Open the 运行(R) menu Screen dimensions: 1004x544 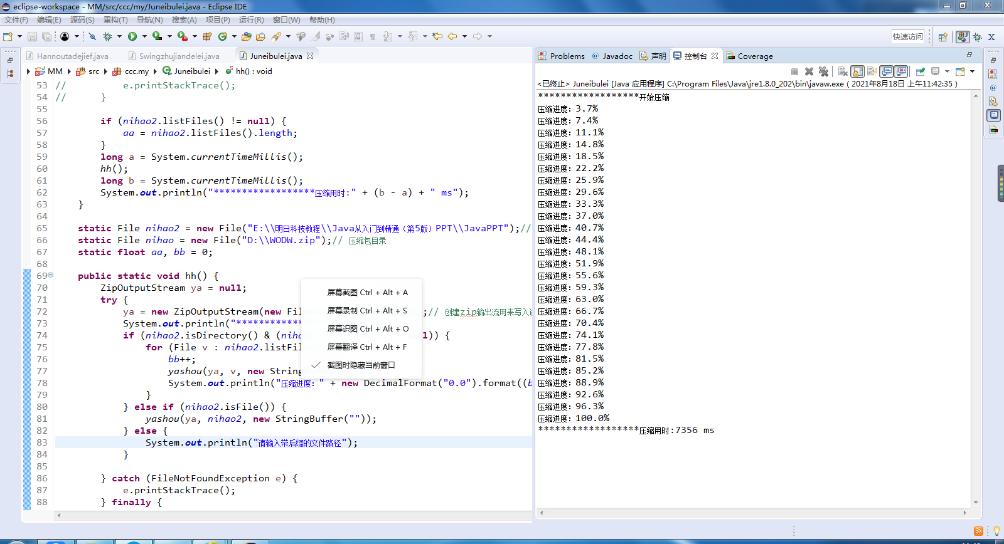click(252, 20)
